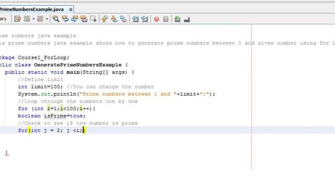Click the Comment icon in toolbar
Viewport: 335px width, 188px height.
187,19
